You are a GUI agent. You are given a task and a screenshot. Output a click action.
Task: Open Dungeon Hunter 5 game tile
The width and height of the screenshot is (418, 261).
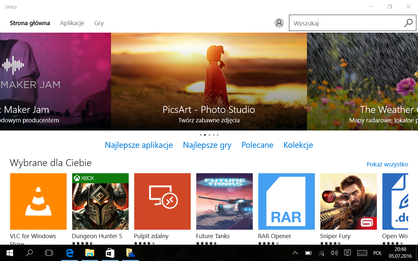[100, 201]
